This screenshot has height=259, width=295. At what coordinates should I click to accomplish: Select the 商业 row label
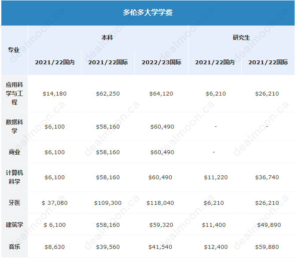tap(14, 152)
